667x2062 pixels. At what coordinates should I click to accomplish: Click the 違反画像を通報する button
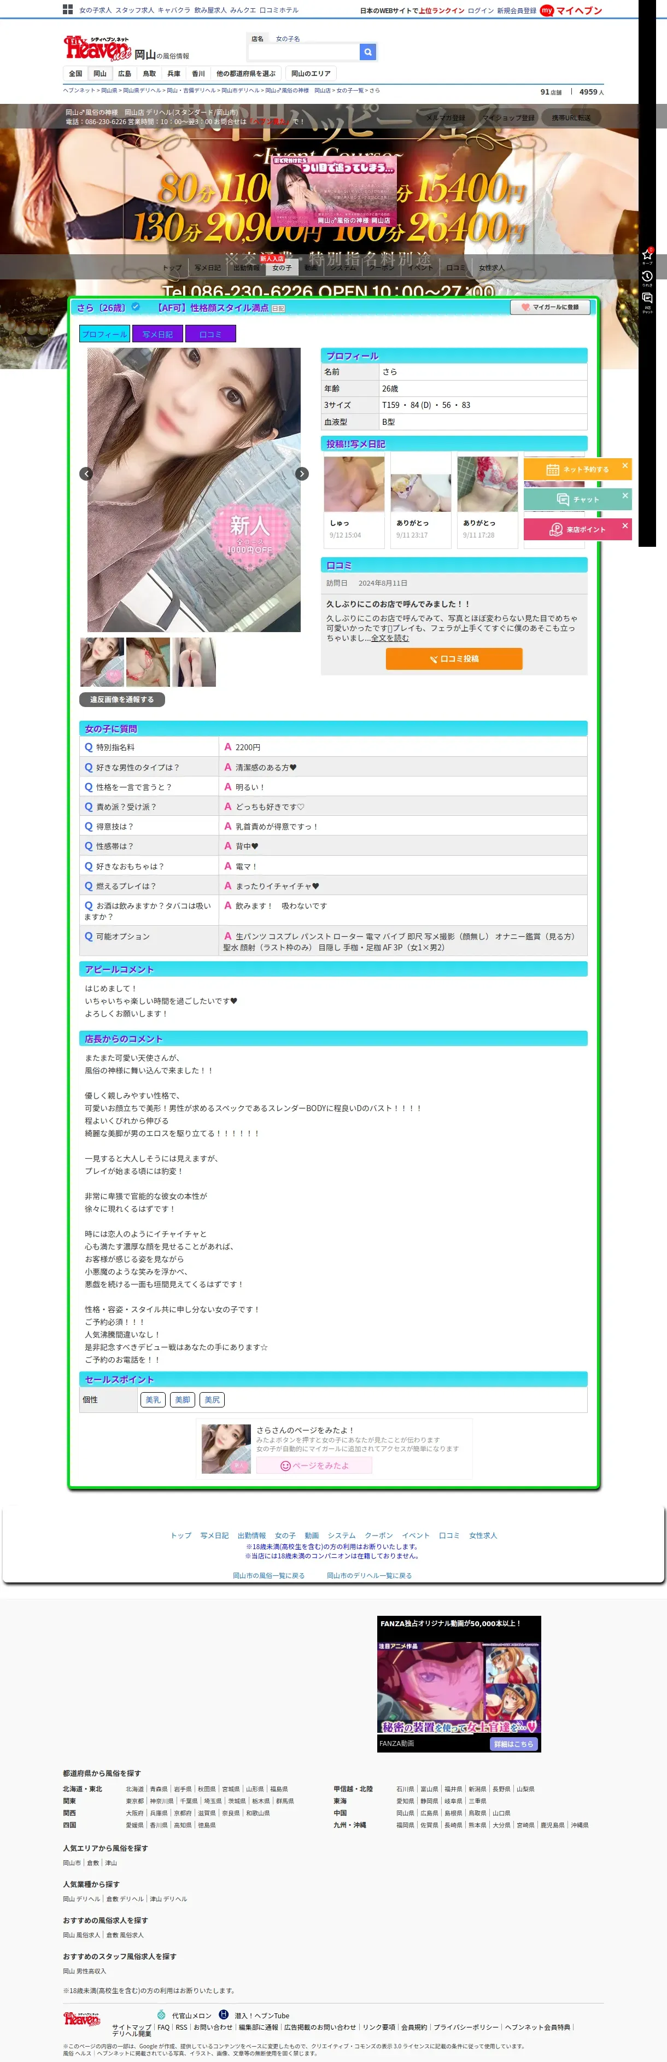[122, 699]
